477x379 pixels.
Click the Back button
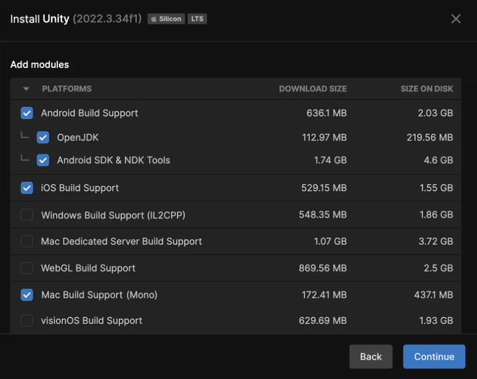click(x=371, y=357)
